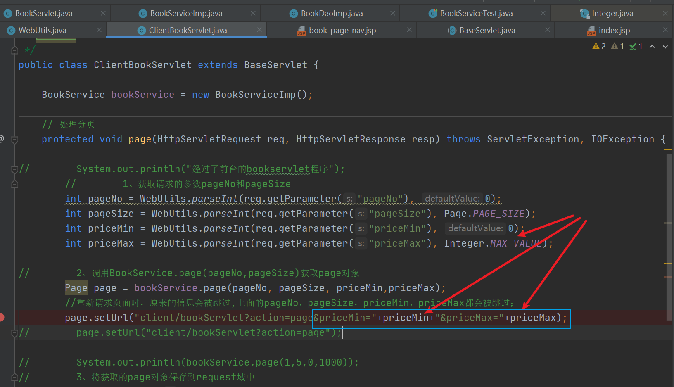The height and width of the screenshot is (387, 674).
Task: Click the "pageSize" string literal
Action: click(397, 214)
